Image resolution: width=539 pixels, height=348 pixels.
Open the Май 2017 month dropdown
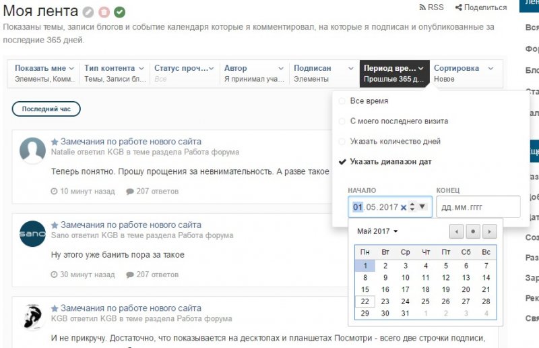click(377, 231)
